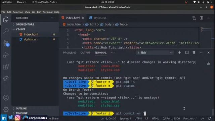The height and width of the screenshot is (121, 215).
Task: Split the editor to the right
Action: coord(201,18)
